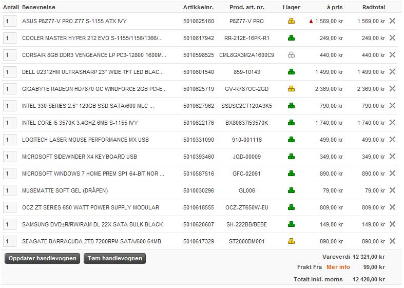
Task: Delete the Corsair 8GB DDR3 item
Action: tap(392, 54)
